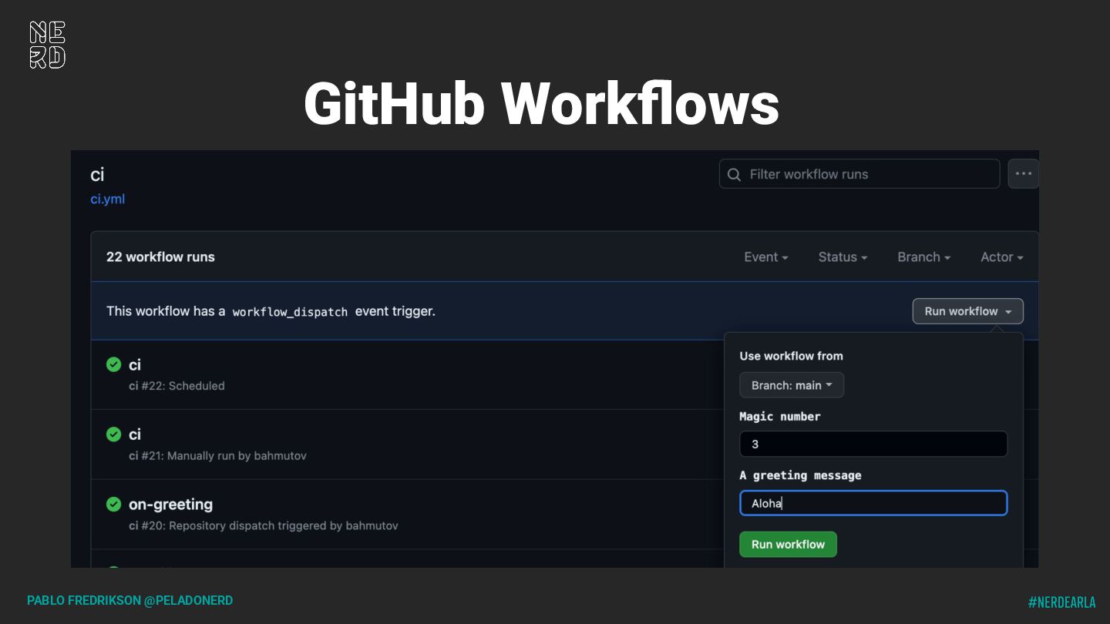The height and width of the screenshot is (624, 1110).
Task: Click the '#NERDEARLA' hashtag text
Action: click(1061, 602)
